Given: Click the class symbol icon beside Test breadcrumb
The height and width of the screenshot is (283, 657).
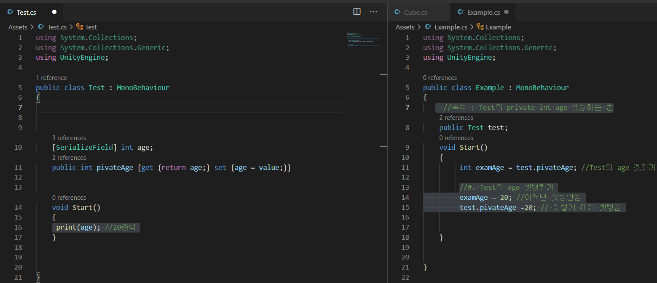Looking at the screenshot, I should [x=79, y=27].
